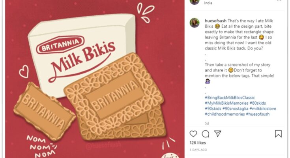Viewport: 290px width, 158px height.
Task: Browse the #childhoodmemories hashtag
Action: click(x=225, y=114)
